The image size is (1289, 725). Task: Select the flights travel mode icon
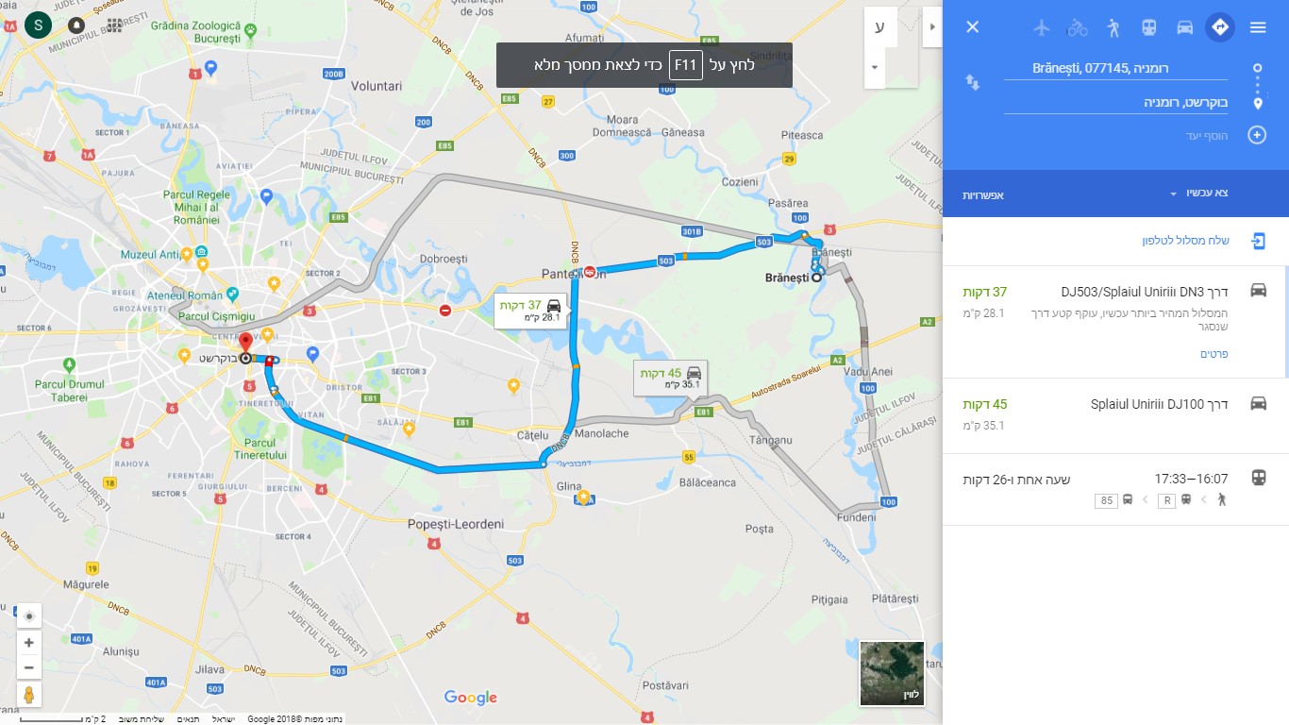pyautogui.click(x=1042, y=27)
